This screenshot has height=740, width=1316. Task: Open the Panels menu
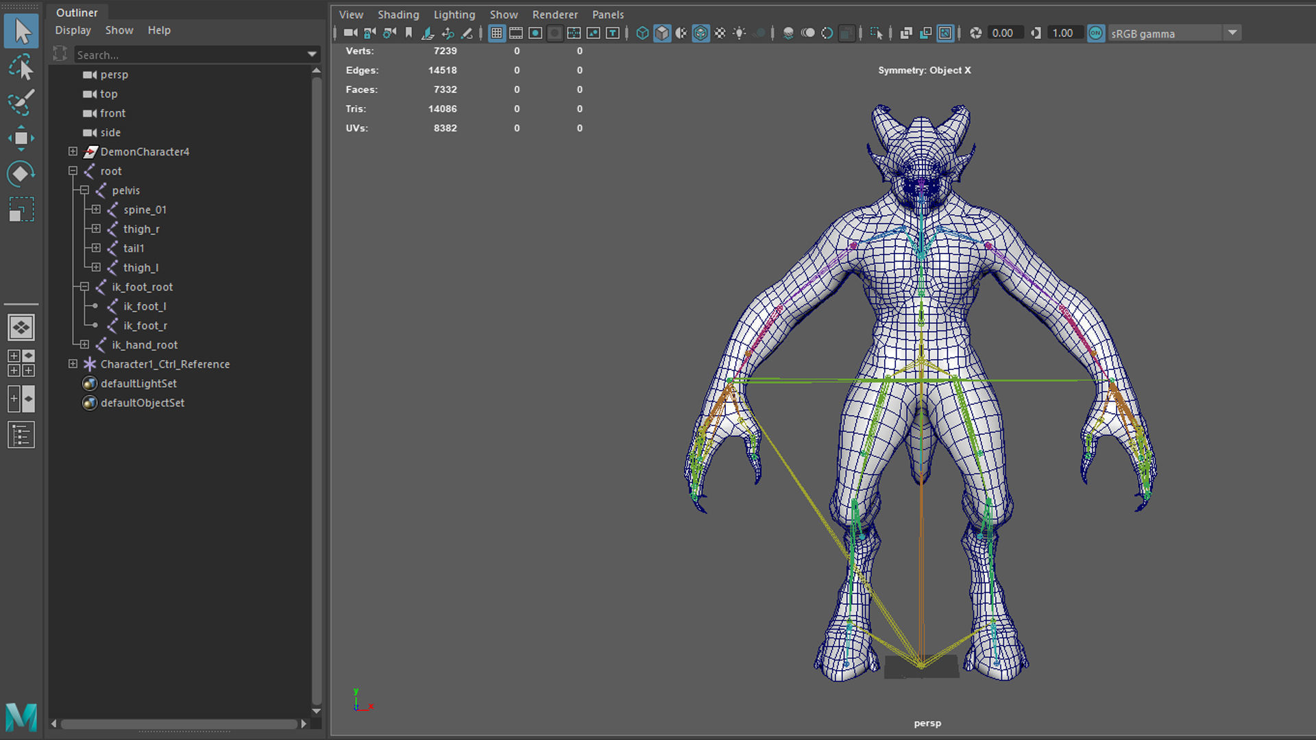point(608,14)
